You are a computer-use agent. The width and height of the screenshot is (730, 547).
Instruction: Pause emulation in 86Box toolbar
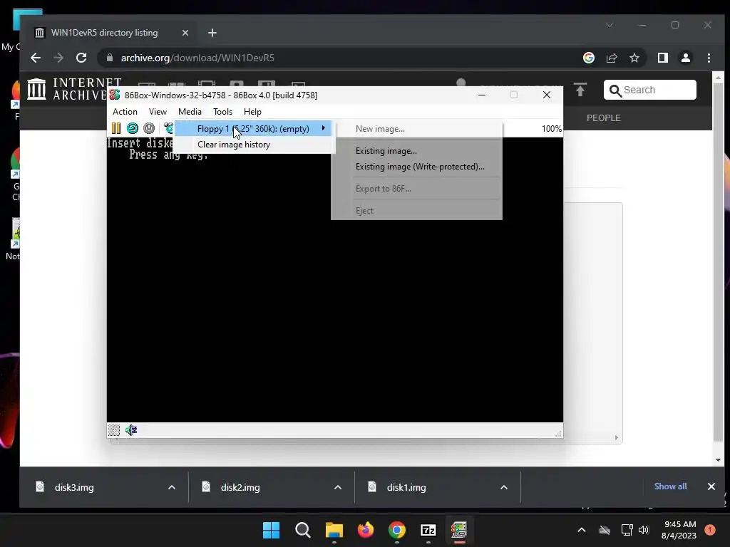116,128
